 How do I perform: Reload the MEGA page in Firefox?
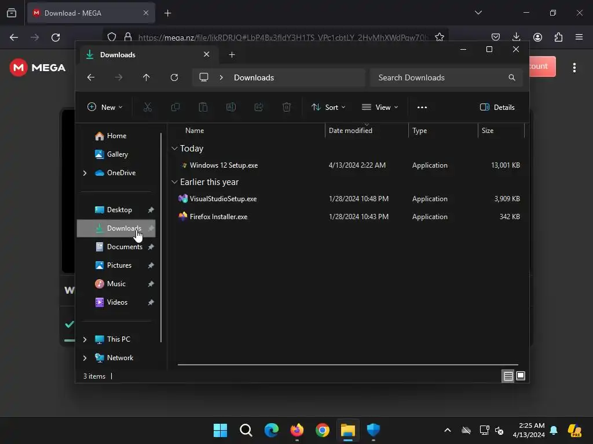click(56, 38)
